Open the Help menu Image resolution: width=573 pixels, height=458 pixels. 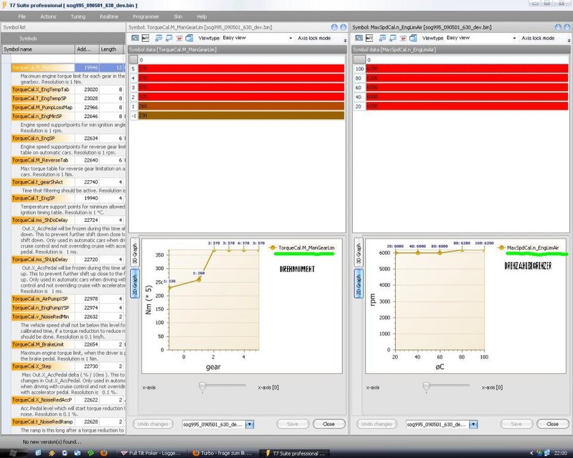[202, 16]
